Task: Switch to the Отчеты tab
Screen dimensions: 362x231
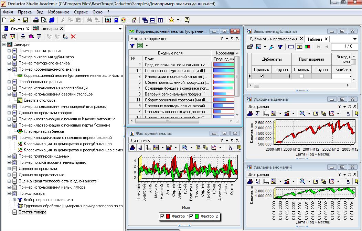Action: (x=17, y=29)
